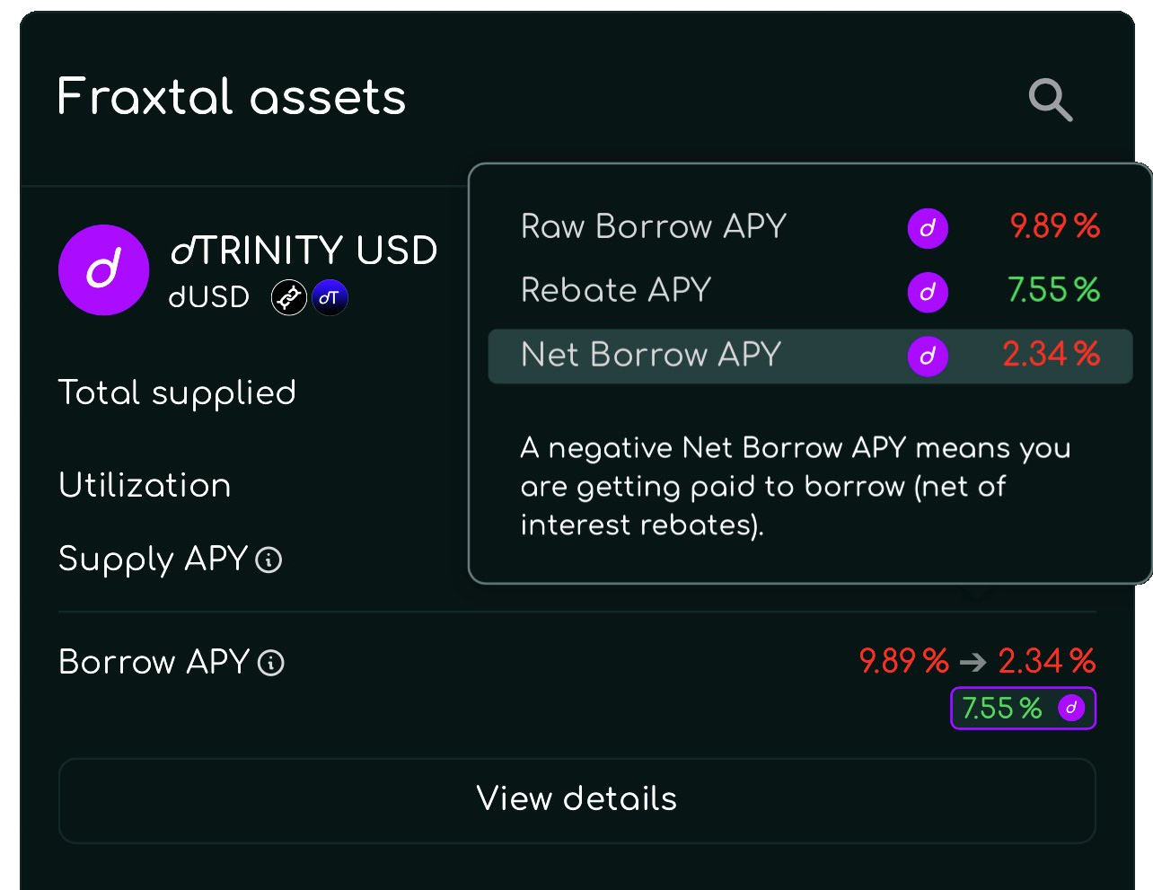Click the dT token badge
Screen dimensions: 1153x890
click(x=330, y=296)
